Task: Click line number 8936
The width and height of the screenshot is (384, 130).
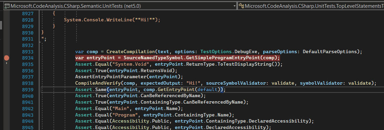Action: click(x=28, y=71)
